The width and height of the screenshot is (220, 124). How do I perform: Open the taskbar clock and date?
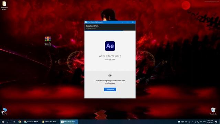coord(210,122)
